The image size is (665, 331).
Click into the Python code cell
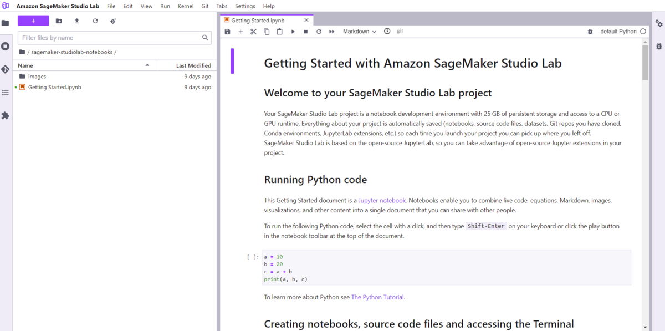point(446,268)
